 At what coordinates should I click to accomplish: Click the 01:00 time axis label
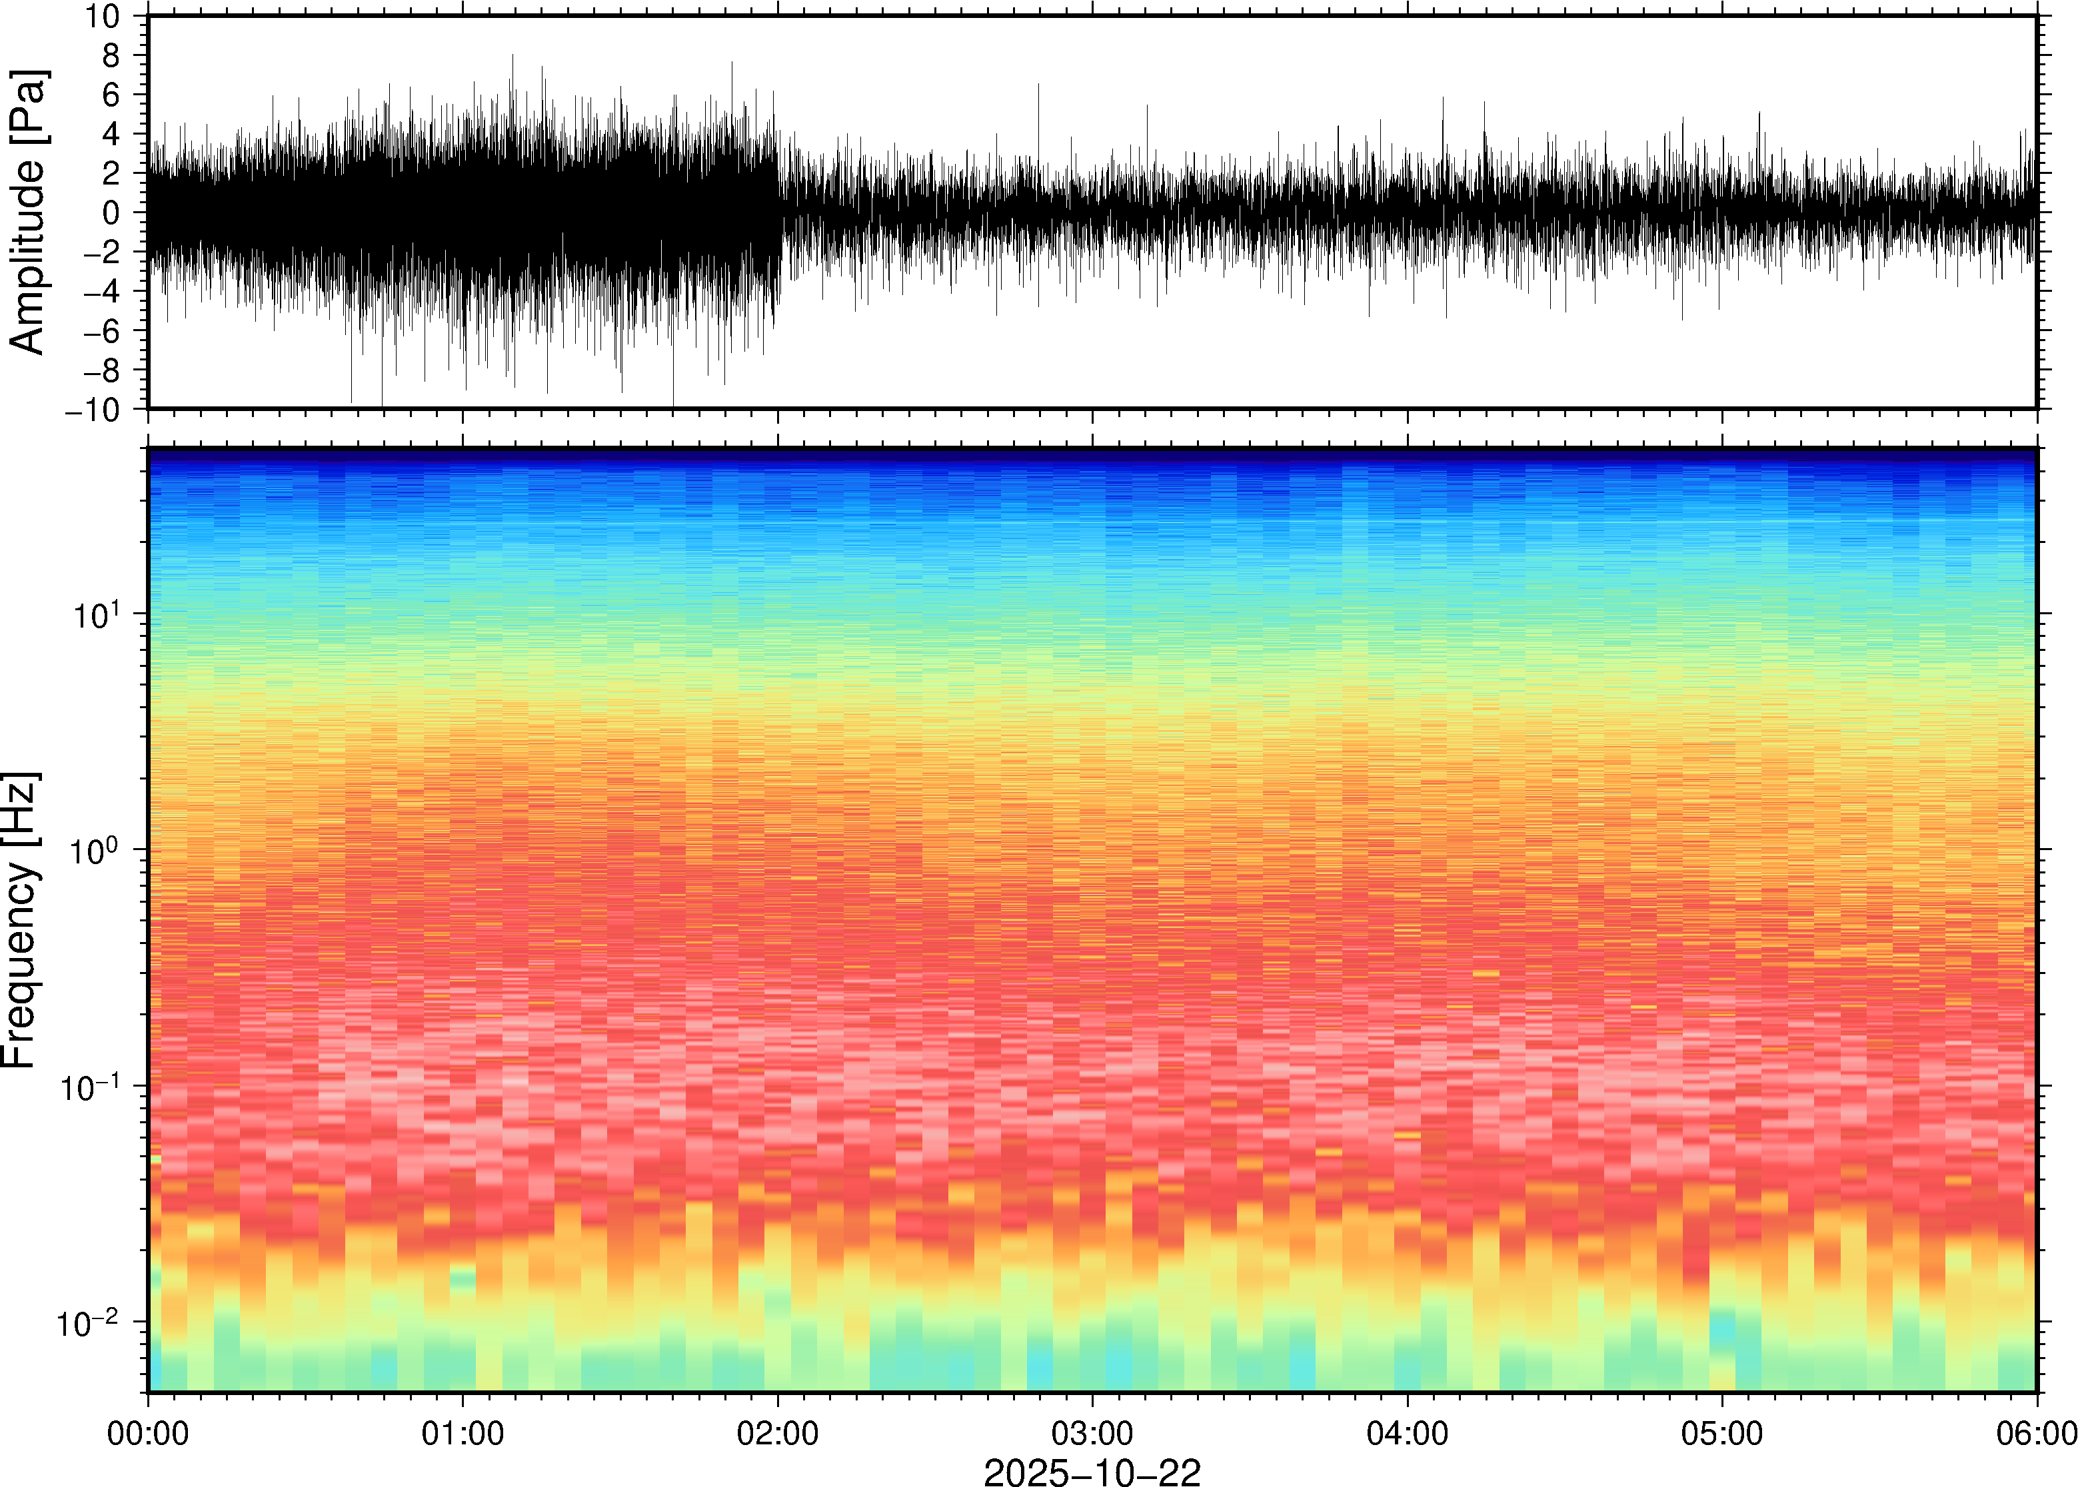point(463,1433)
